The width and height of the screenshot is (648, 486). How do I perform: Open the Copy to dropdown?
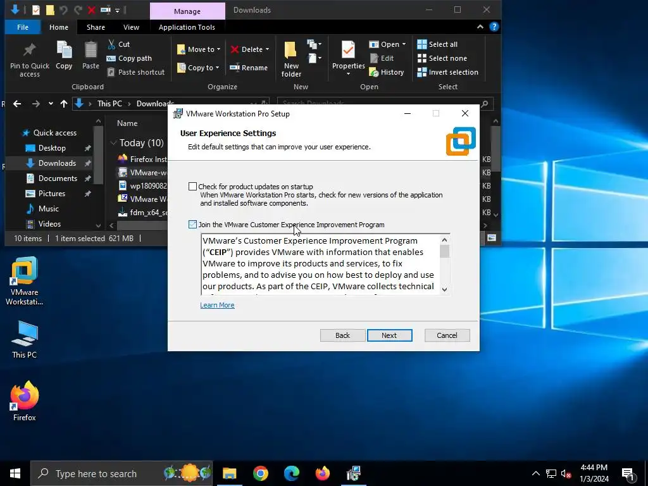coord(198,67)
